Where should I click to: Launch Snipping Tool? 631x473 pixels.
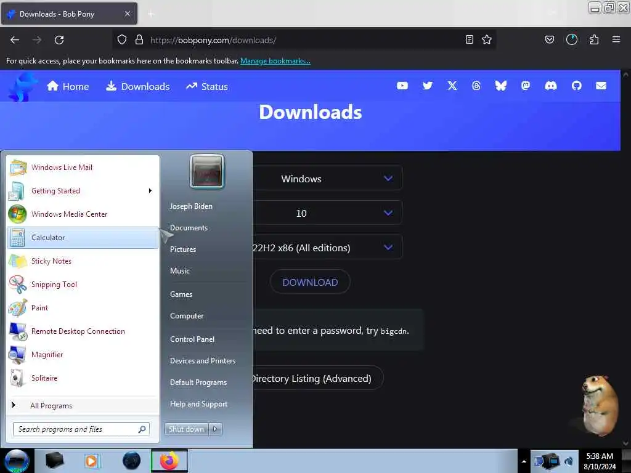[83, 285]
